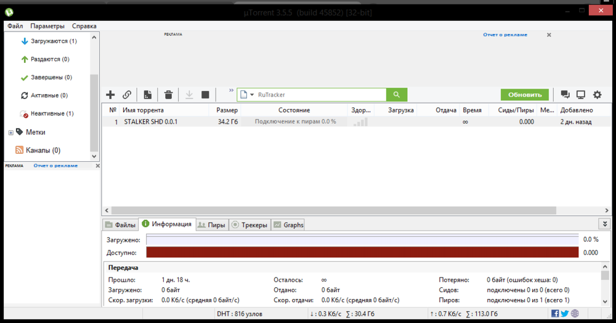Open the search provider dropdown arrow
The width and height of the screenshot is (616, 323).
[252, 95]
